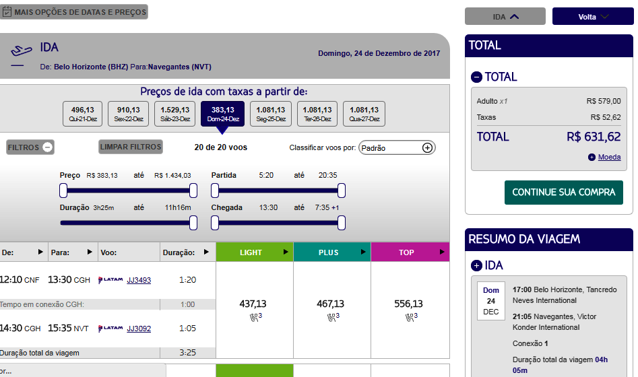Click the plus icon beside Moeda
Viewport: 638px width, 377px height.
tap(592, 158)
